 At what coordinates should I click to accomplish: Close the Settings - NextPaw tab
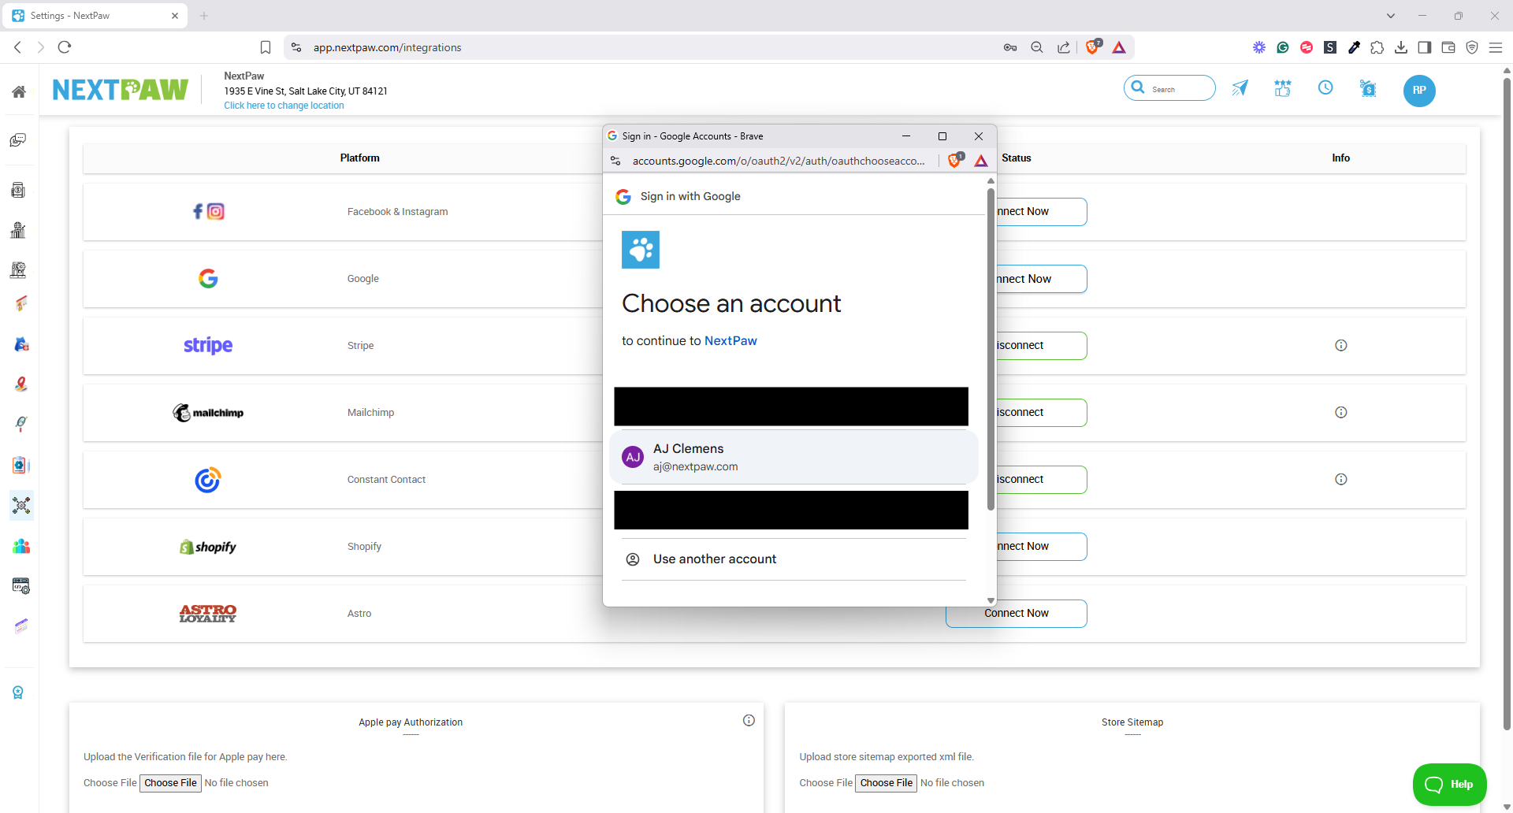click(175, 16)
